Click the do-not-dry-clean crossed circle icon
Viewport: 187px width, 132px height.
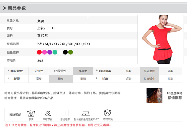click(x=107, y=113)
